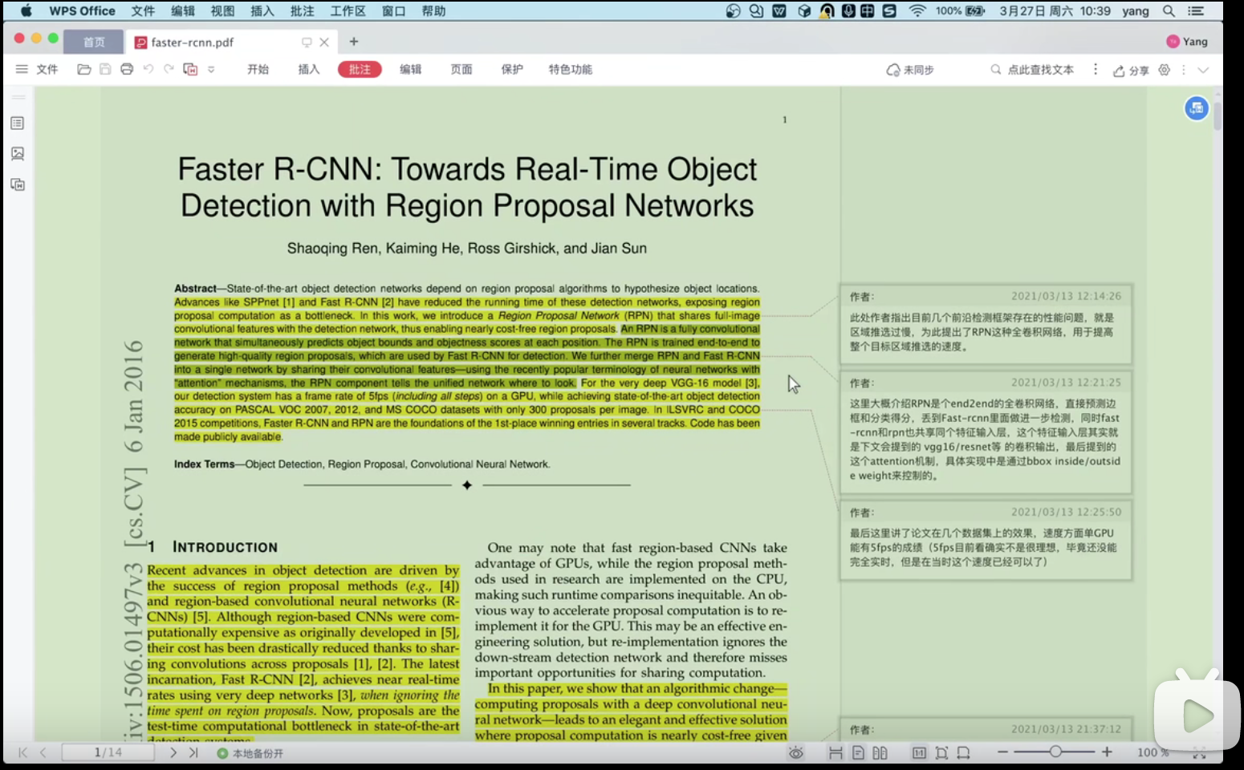Screen dimensions: 1244x770
Task: Click the save disk icon
Action: pos(105,70)
